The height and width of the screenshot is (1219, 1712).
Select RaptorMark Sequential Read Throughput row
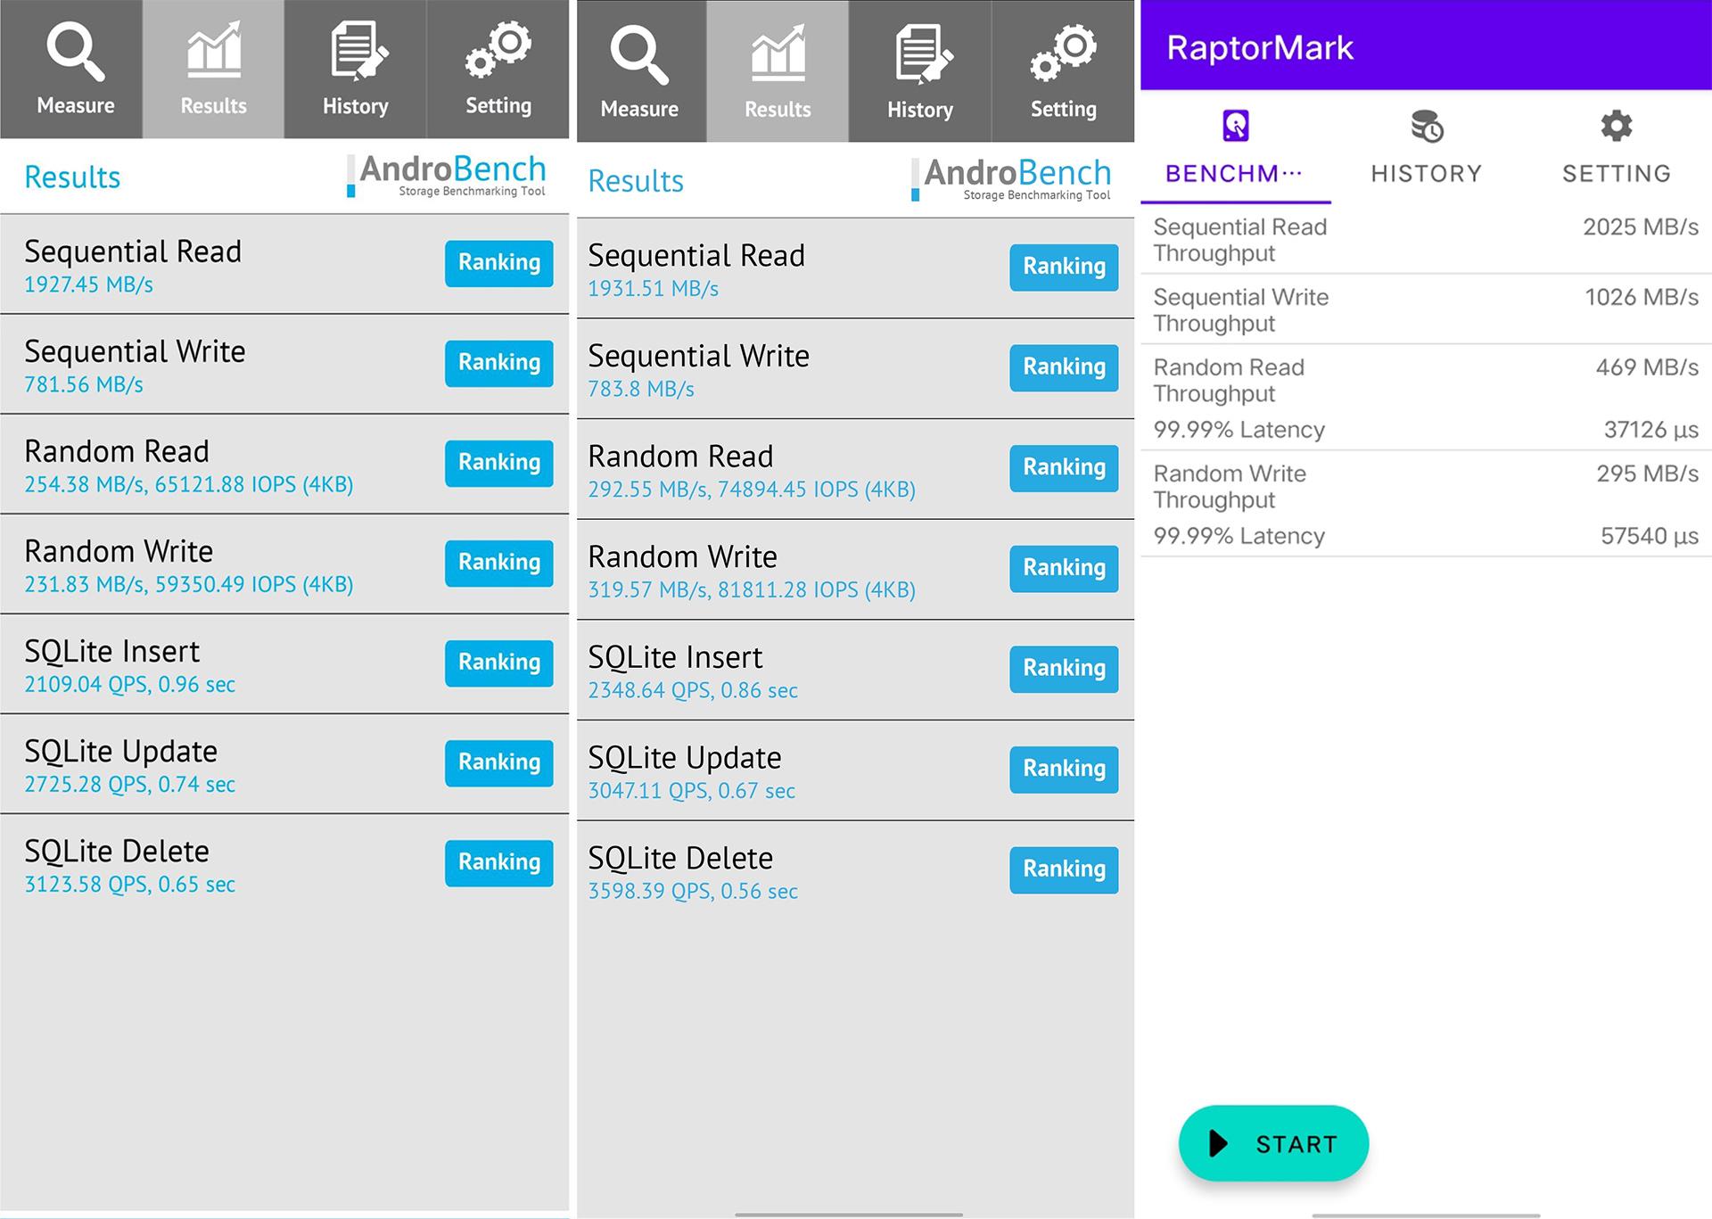(1426, 240)
